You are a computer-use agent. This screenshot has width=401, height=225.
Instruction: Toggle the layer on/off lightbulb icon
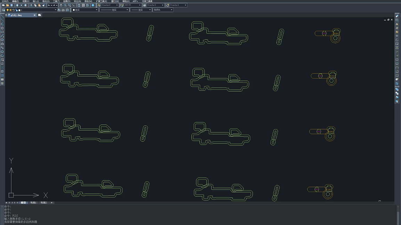coord(8,10)
